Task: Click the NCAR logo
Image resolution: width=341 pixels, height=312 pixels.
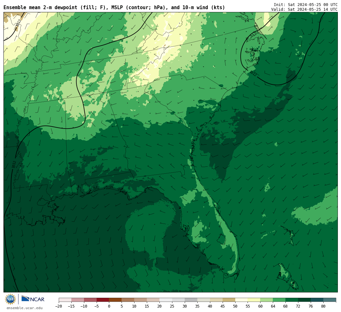Action: [33, 299]
